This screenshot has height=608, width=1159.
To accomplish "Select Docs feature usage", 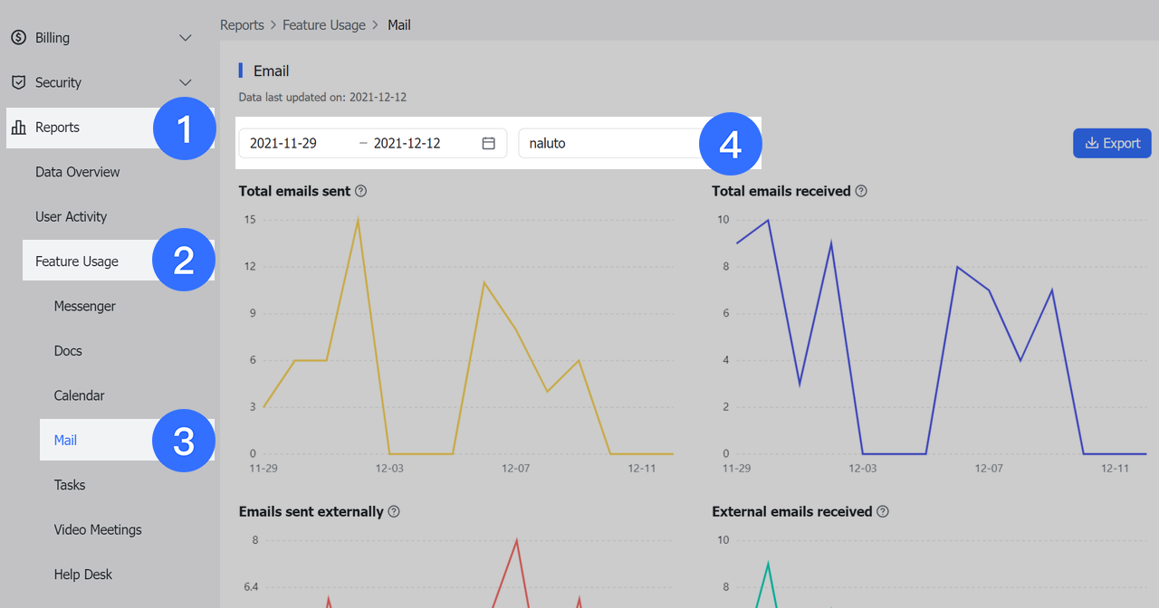I will tap(68, 351).
